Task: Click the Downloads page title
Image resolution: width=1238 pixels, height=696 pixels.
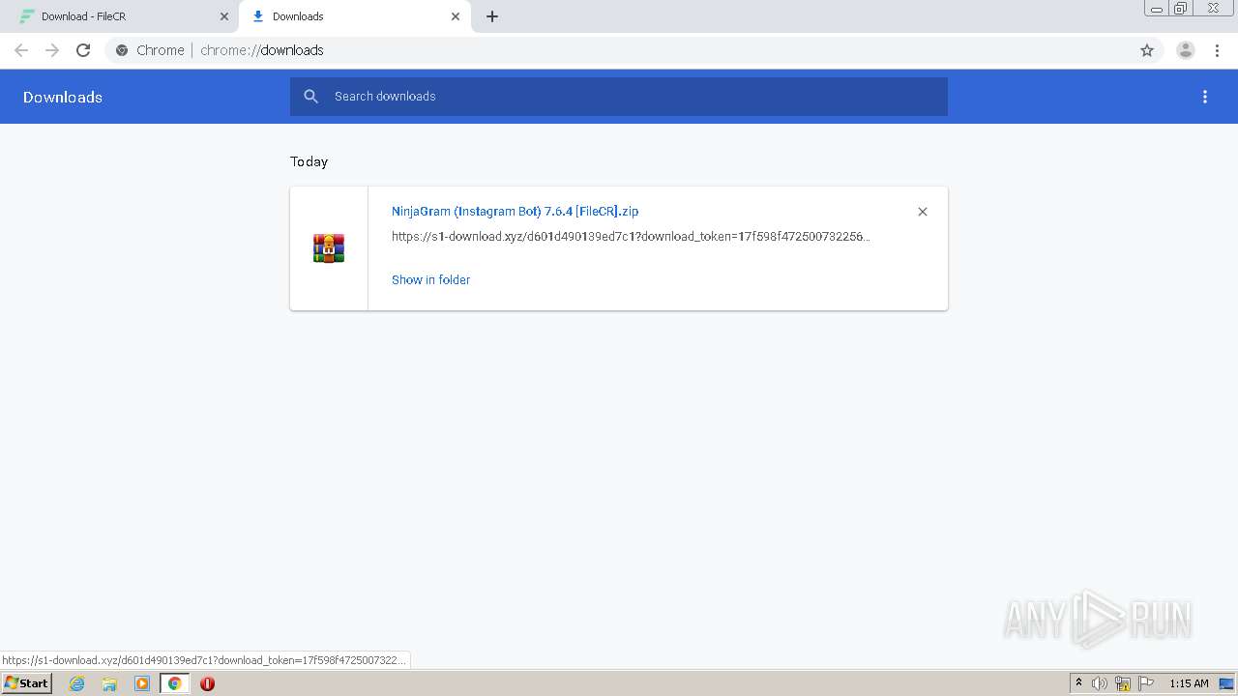Action: (x=63, y=97)
